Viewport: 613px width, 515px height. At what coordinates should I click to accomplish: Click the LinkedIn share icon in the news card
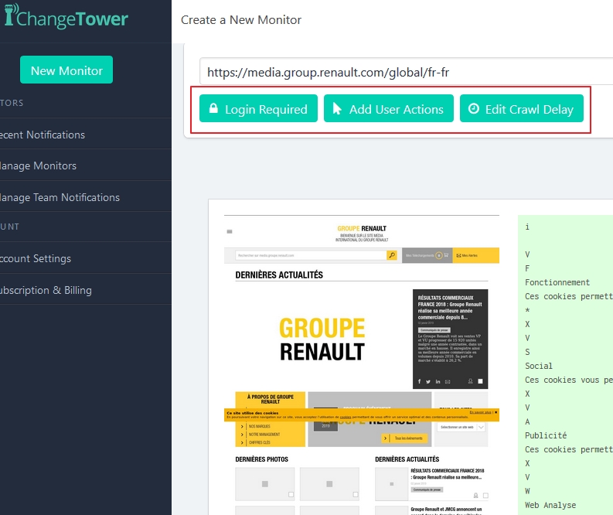point(438,381)
